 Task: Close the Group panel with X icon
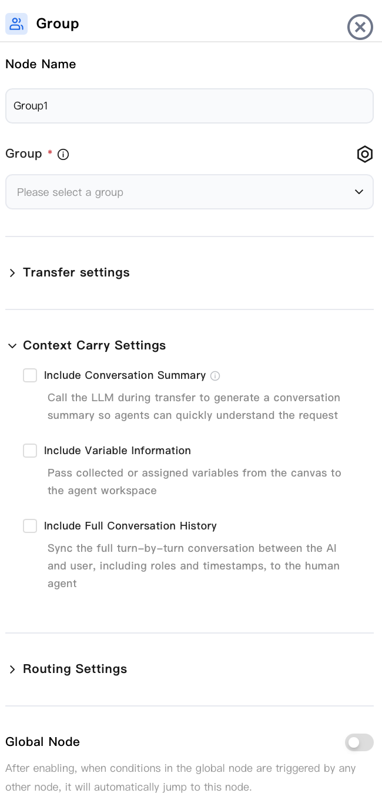click(x=360, y=27)
